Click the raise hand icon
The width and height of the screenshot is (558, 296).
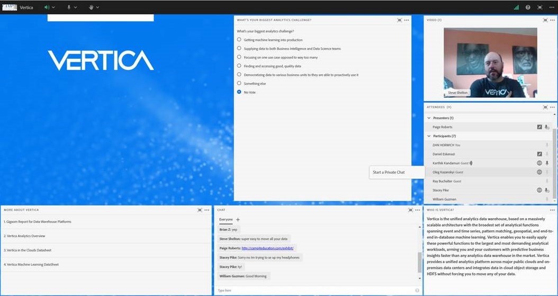[91, 7]
